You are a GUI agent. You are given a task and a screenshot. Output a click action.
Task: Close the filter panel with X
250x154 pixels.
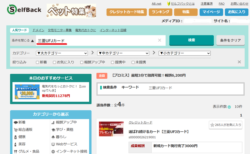point(239,62)
